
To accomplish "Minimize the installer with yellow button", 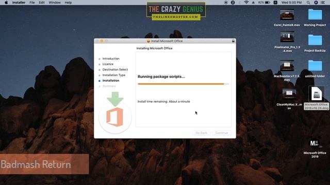I will 102,41.
